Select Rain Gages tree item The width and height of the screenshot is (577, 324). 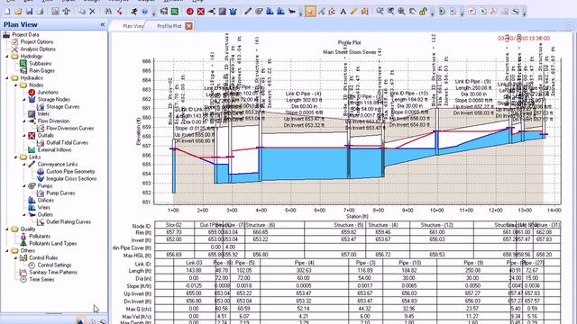click(42, 70)
